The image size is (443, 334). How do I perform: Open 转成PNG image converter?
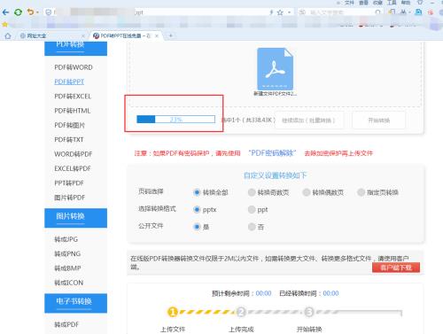67,253
